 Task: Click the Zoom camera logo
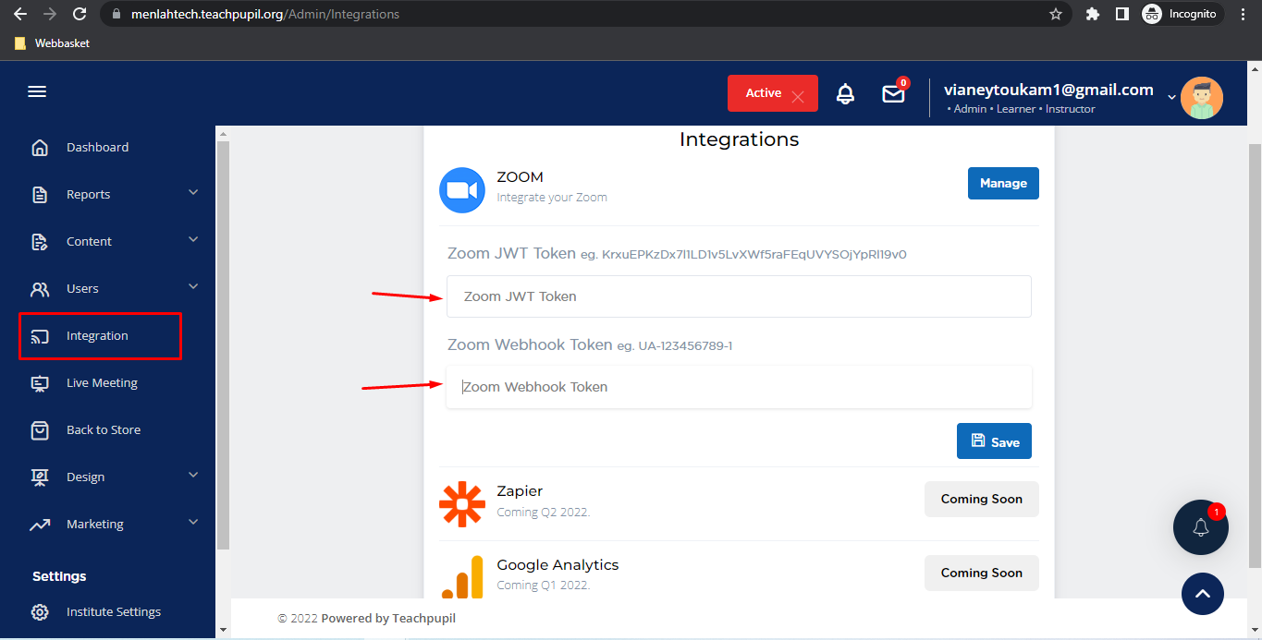pos(462,190)
